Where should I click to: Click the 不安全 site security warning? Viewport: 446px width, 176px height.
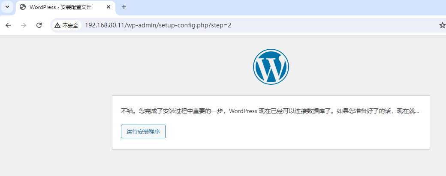tap(66, 25)
